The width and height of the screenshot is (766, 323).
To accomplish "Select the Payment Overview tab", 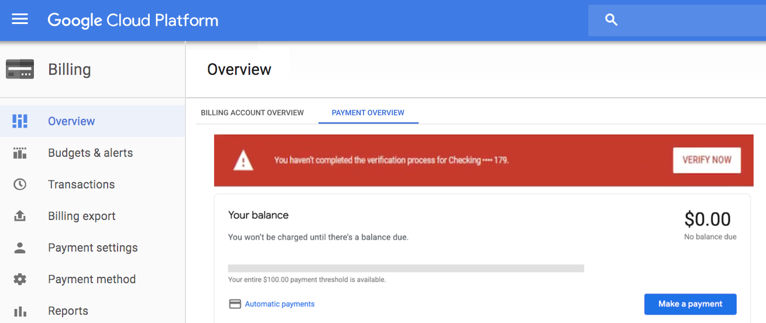I will click(368, 112).
